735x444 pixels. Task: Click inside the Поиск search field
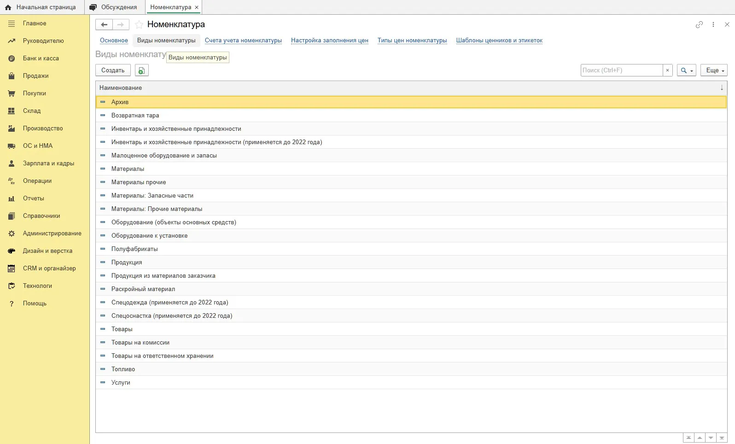(621, 70)
